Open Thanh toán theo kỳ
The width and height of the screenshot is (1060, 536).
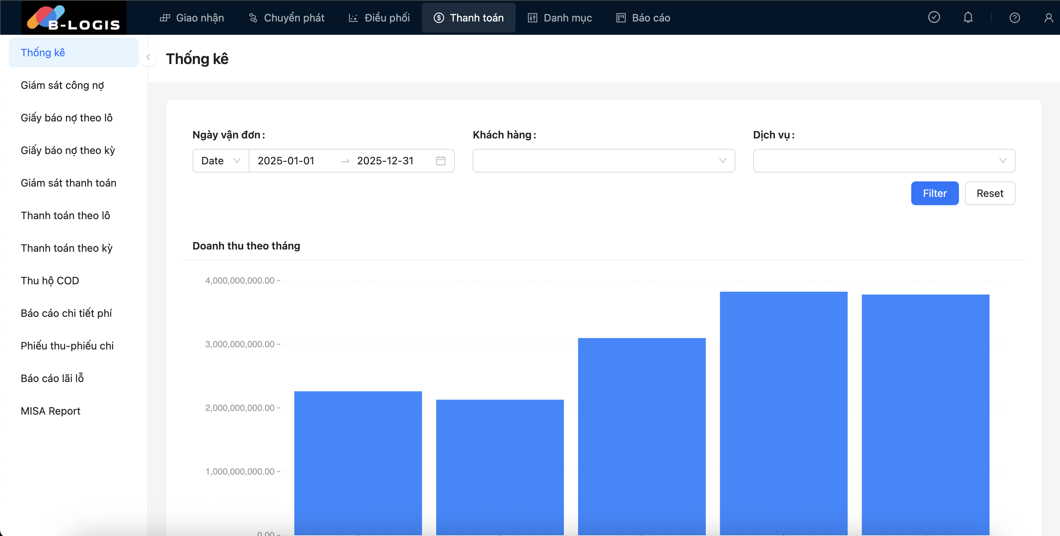click(x=73, y=248)
